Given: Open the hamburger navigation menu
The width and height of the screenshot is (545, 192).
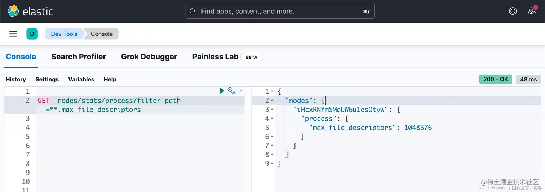Looking at the screenshot, I should tap(13, 34).
